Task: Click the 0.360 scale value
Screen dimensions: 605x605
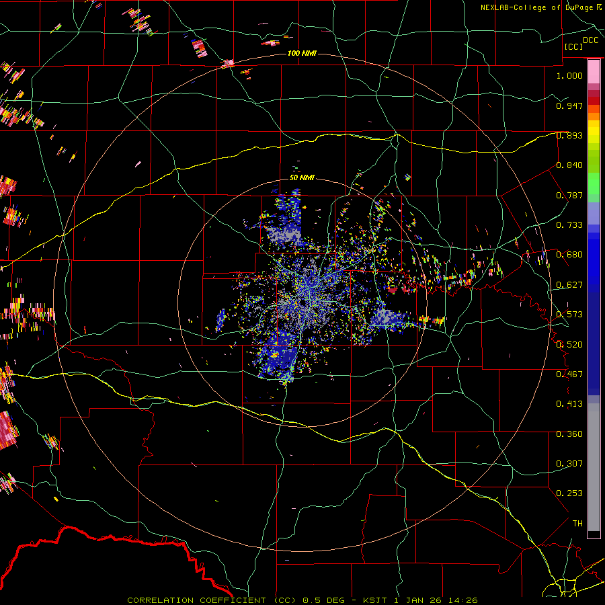Action: tap(569, 434)
